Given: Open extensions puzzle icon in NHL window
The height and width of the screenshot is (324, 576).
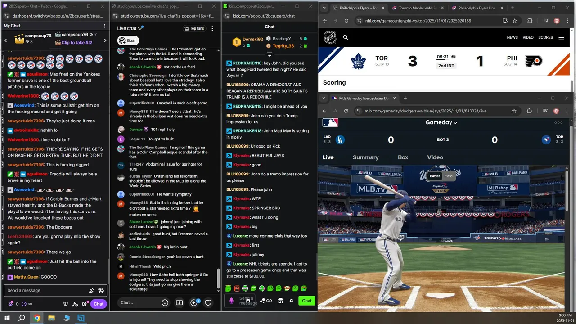Looking at the screenshot, I should coord(530,21).
